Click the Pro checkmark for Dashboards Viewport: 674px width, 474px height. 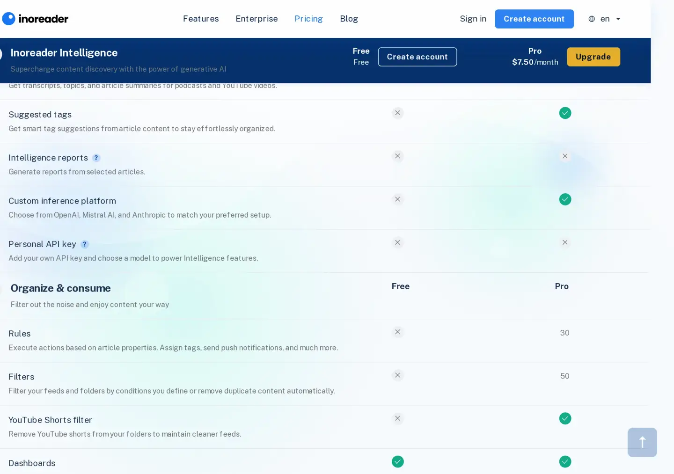565,461
